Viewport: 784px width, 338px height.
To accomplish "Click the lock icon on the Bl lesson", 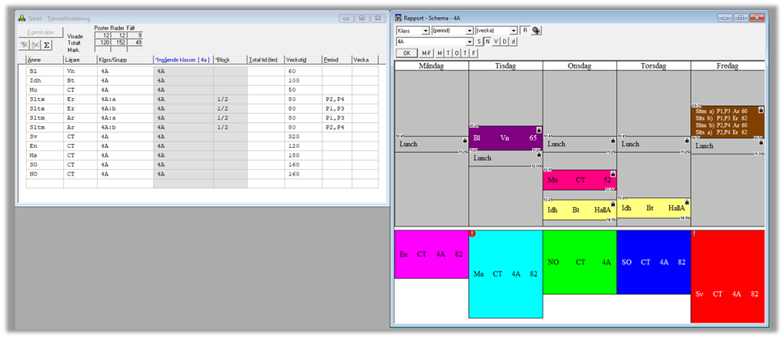I will pyautogui.click(x=538, y=129).
